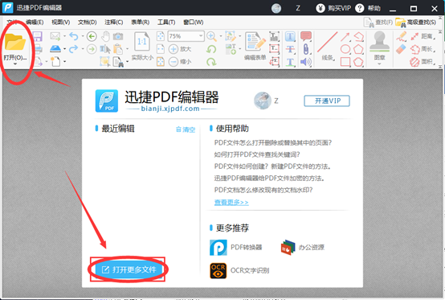Open the PDF转换器 recommendation
Screen dimensions: 445x300
[236, 248]
